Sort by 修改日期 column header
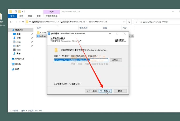The width and height of the screenshot is (180, 121). pos(84,28)
